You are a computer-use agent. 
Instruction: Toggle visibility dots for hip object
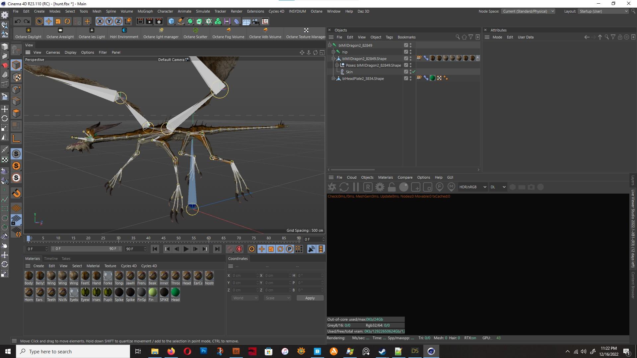410,52
